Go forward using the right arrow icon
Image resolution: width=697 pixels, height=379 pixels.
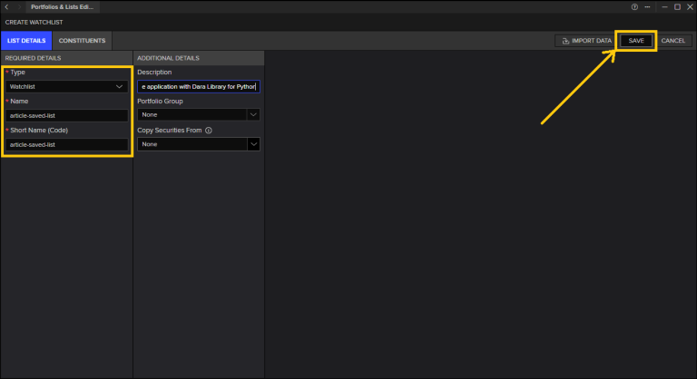click(x=20, y=7)
